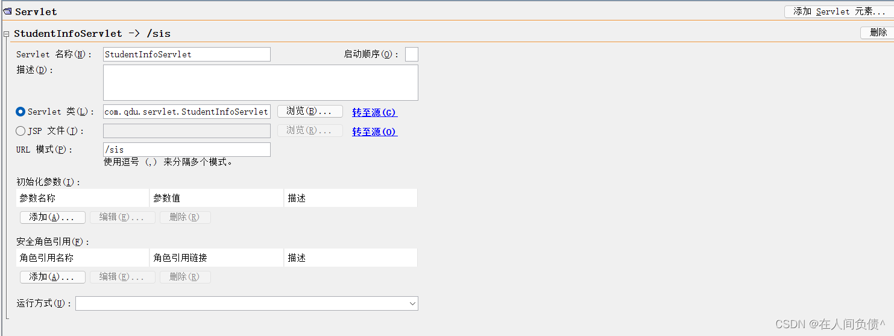
Task: Click the 角色引用名称 column header
Action: coord(83,258)
